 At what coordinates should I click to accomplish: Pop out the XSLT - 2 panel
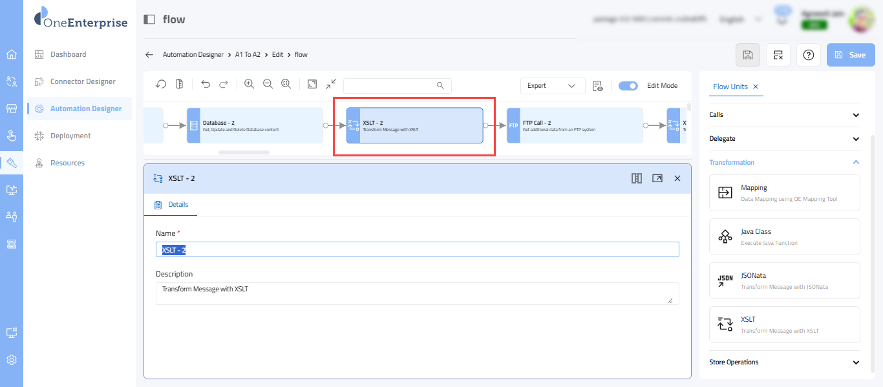[x=657, y=178]
